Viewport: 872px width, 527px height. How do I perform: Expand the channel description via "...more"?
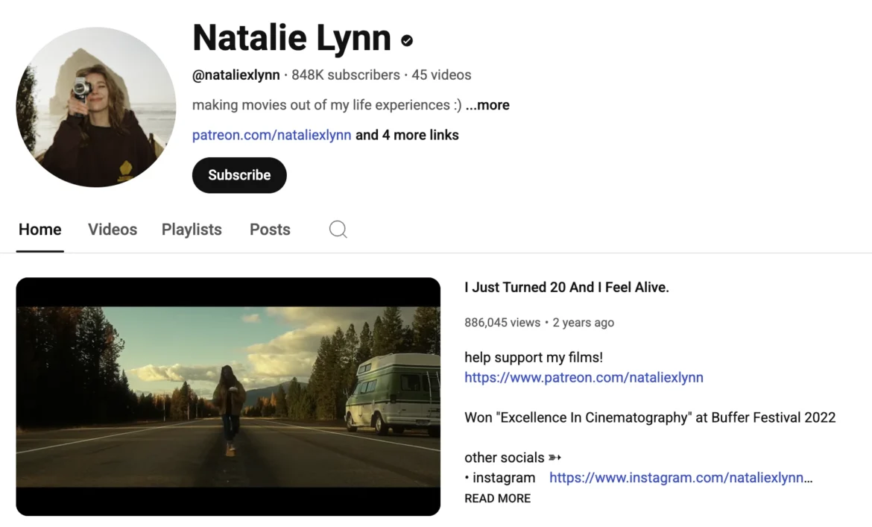[x=487, y=105]
